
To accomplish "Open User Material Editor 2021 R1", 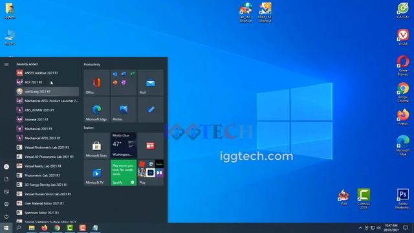I will click(47, 203).
